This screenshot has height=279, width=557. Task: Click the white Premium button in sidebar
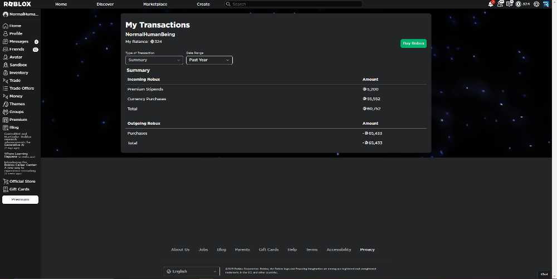pos(20,199)
